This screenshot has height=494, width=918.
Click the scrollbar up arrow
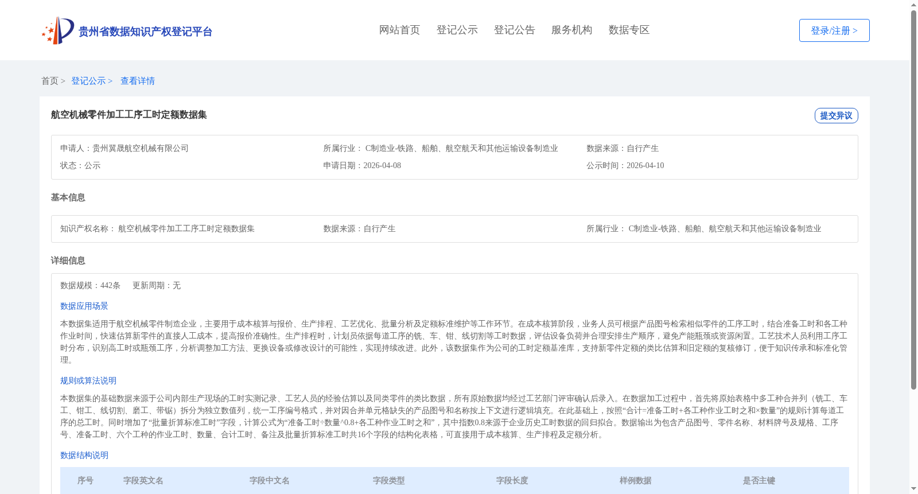click(913, 5)
